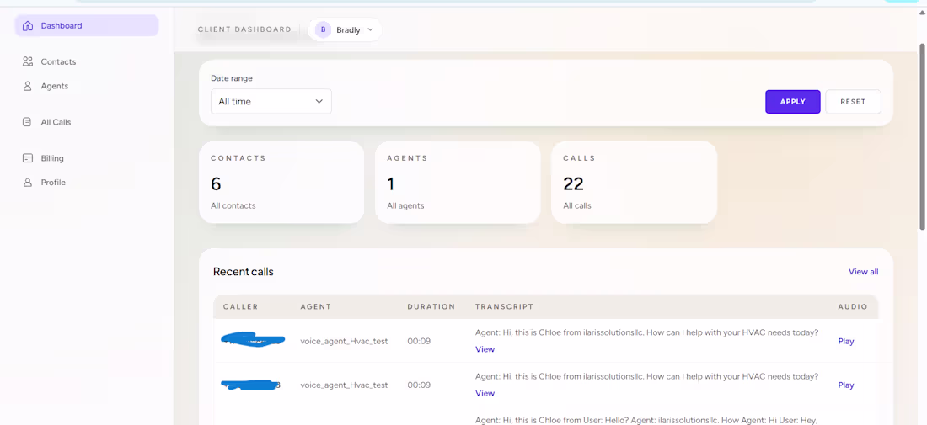
Task: Click the AUDIO column header
Action: [853, 307]
